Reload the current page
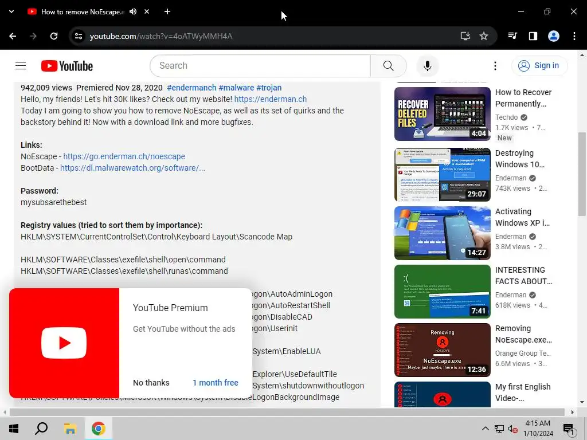Viewport: 587px width, 440px height. tap(54, 36)
